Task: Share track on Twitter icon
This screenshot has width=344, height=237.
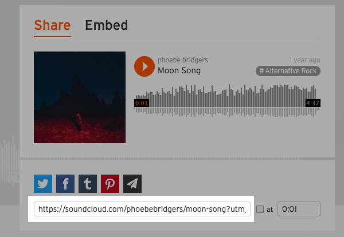Action: point(43,184)
